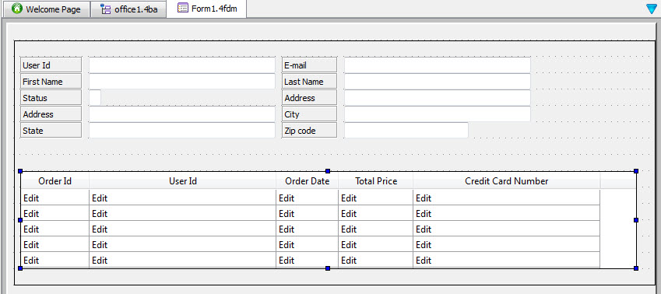This screenshot has width=661, height=294.
Task: Click first-row Edit cell under Order Date
Action: 308,198
